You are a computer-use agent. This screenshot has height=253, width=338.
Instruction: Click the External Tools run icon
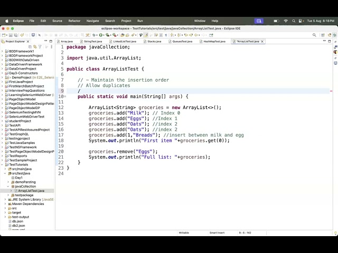pyautogui.click(x=115, y=35)
